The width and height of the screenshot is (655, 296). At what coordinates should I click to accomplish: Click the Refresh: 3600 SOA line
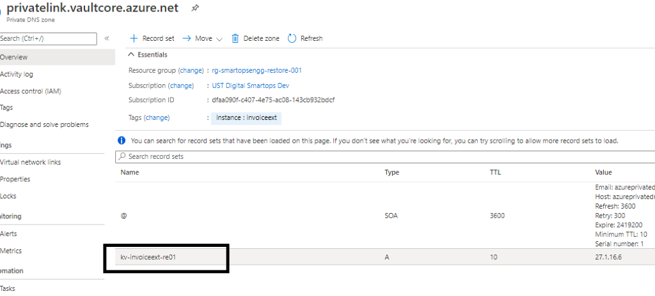616,206
